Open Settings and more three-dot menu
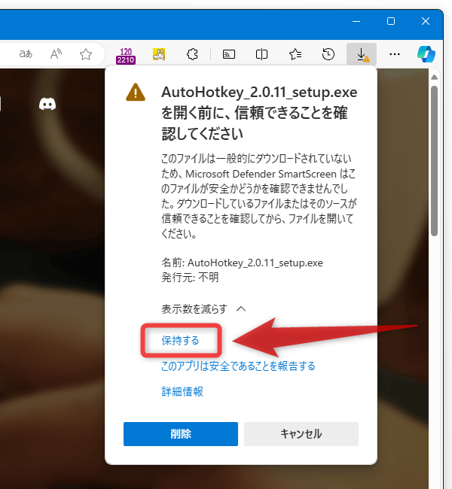The width and height of the screenshot is (452, 489). click(395, 54)
